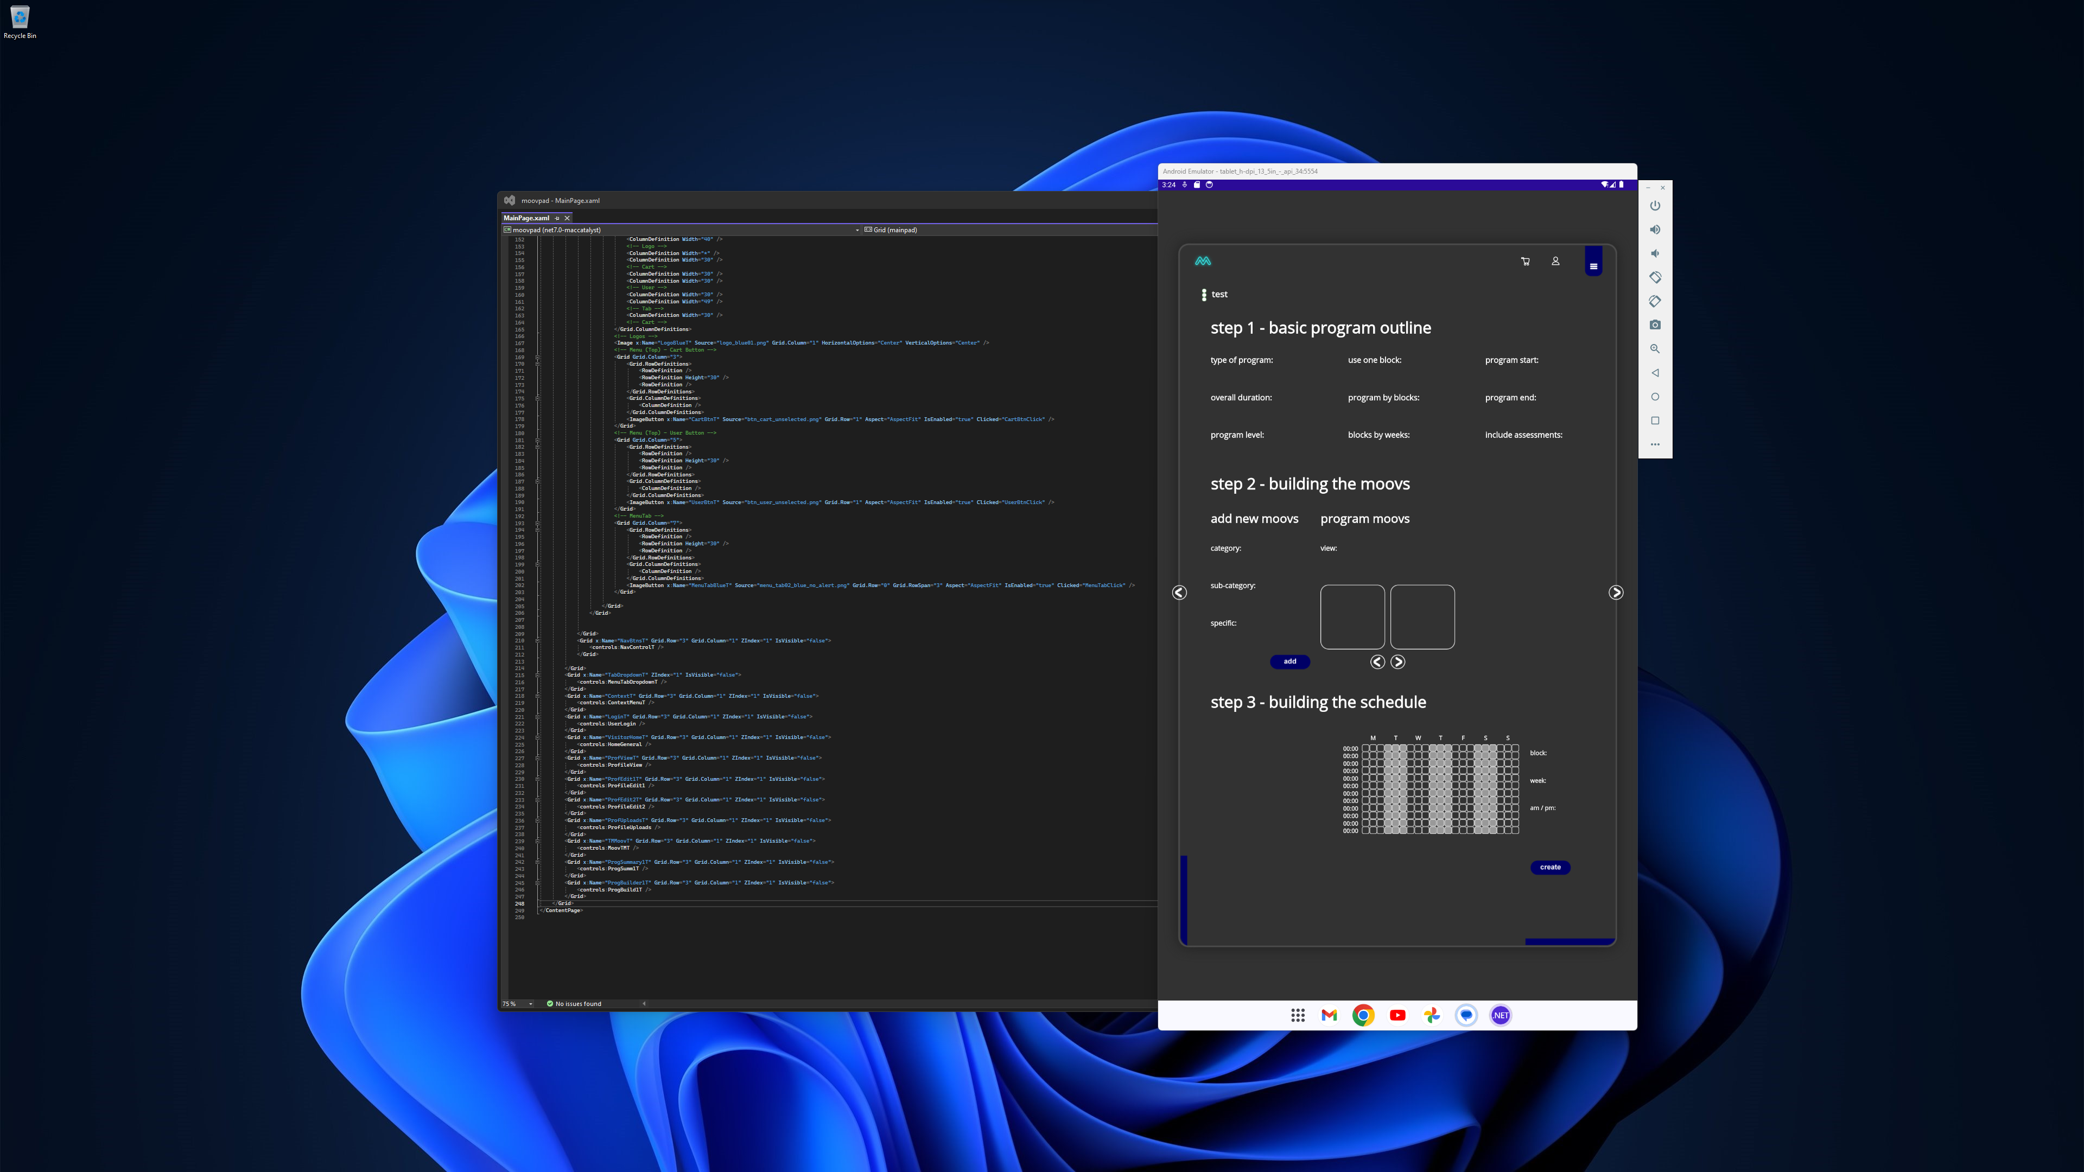
Task: Select the second empty program moovs tile
Action: (x=1422, y=617)
